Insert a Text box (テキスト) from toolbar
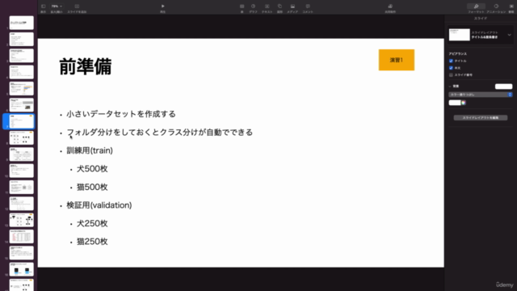The width and height of the screenshot is (517, 291). pyautogui.click(x=267, y=6)
